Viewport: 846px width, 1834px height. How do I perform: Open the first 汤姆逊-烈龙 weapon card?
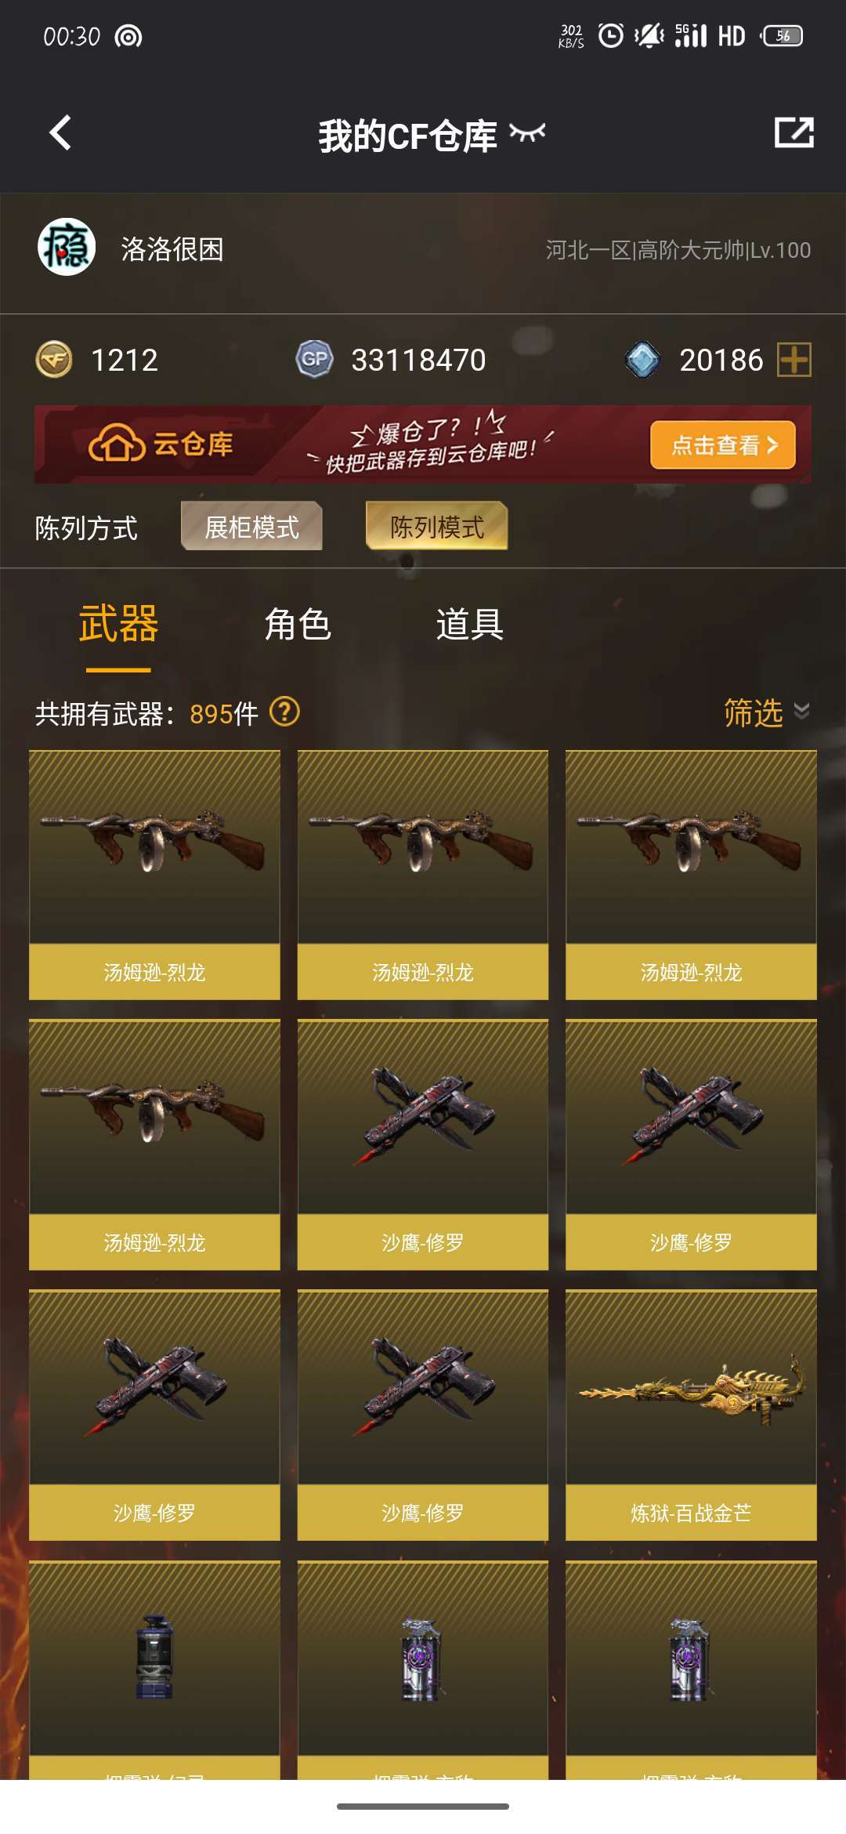(154, 875)
